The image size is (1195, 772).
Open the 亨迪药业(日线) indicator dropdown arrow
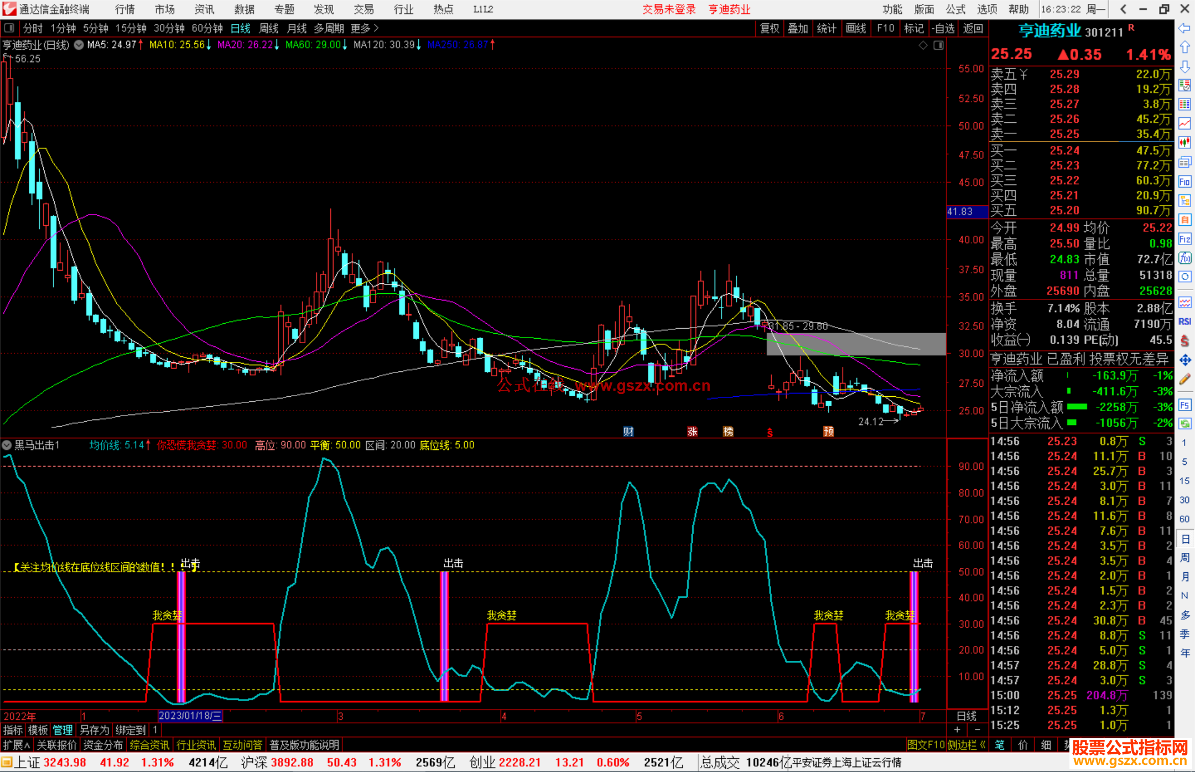tap(79, 45)
